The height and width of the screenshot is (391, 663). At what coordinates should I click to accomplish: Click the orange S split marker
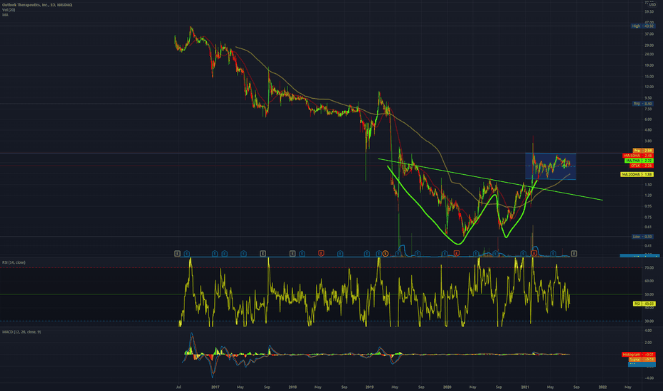pyautogui.click(x=385, y=254)
